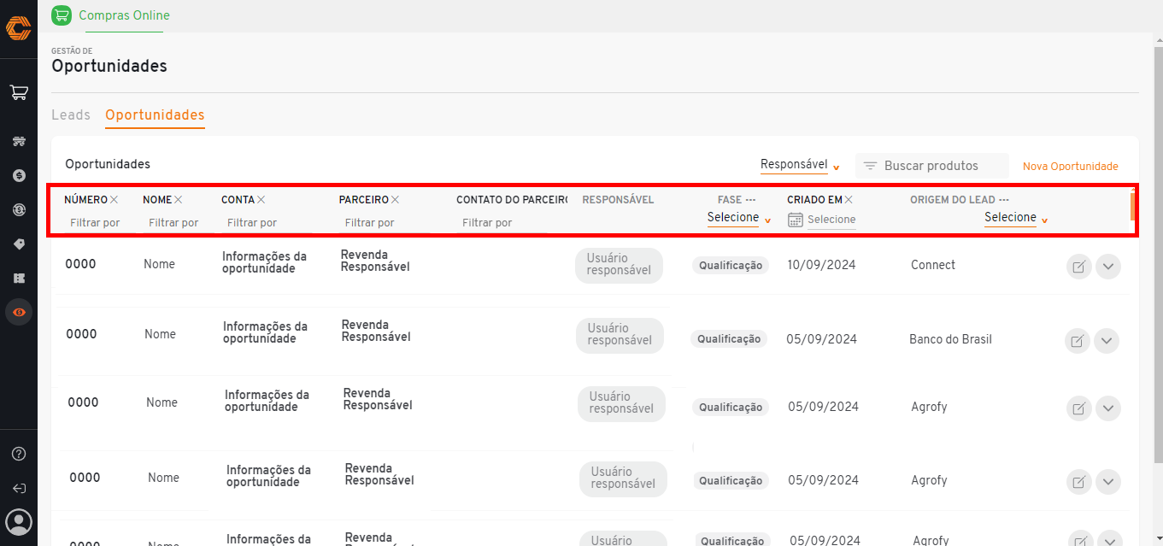Viewport: 1163px width, 546px height.
Task: Focus the Buscar produtos search field
Action: [931, 166]
